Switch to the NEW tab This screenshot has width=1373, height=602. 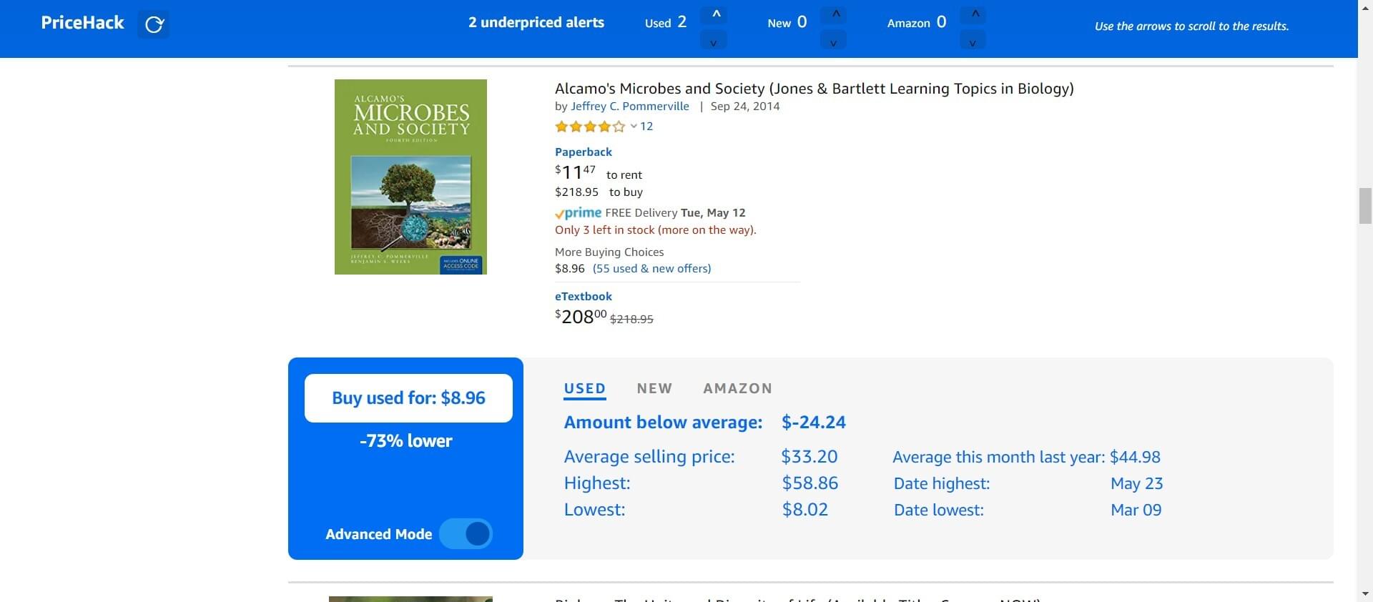[x=654, y=388]
